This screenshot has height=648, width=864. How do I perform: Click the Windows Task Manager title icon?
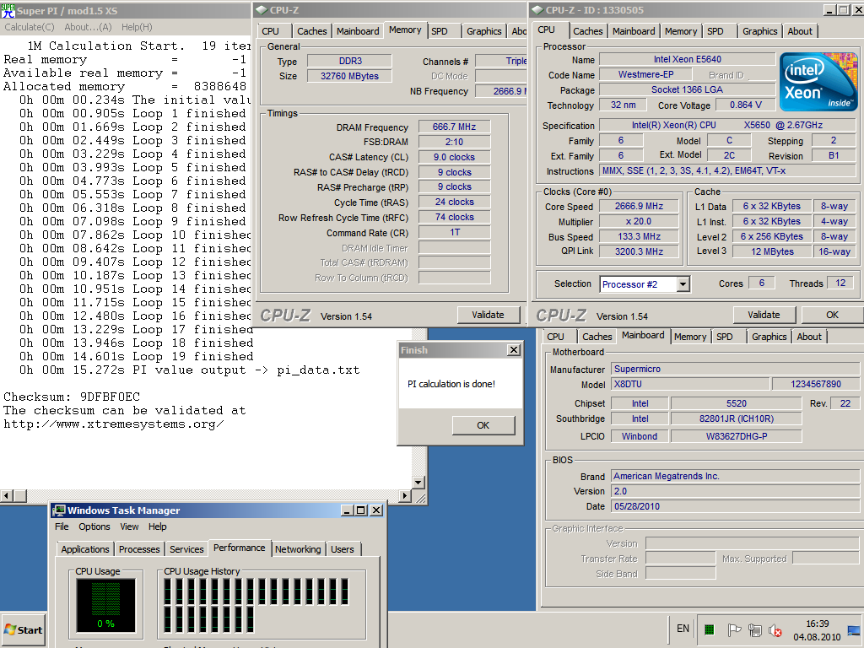click(59, 510)
